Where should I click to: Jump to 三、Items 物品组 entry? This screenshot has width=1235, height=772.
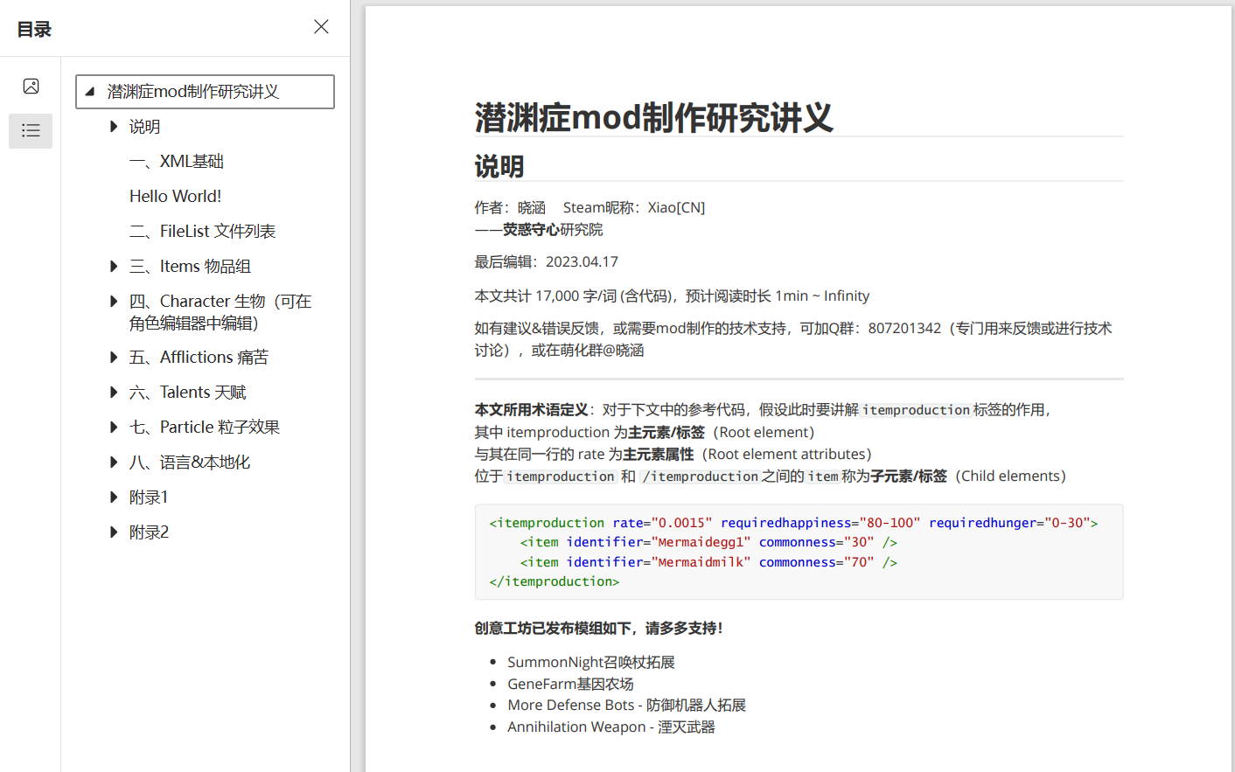pyautogui.click(x=190, y=267)
